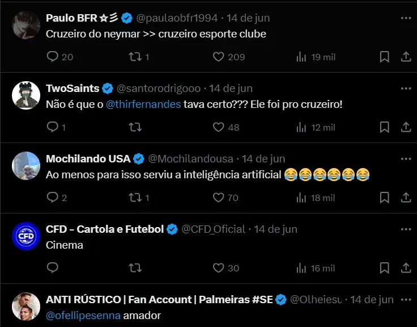Image resolution: width=417 pixels, height=327 pixels.
Task: Bookmark the CFD 'Cinema' tweet
Action: [x=384, y=268]
